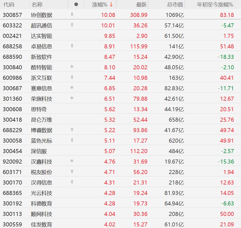Click the 代码 column header
Image resolution: width=241 pixels, height=228 pixels.
[x=9, y=5]
